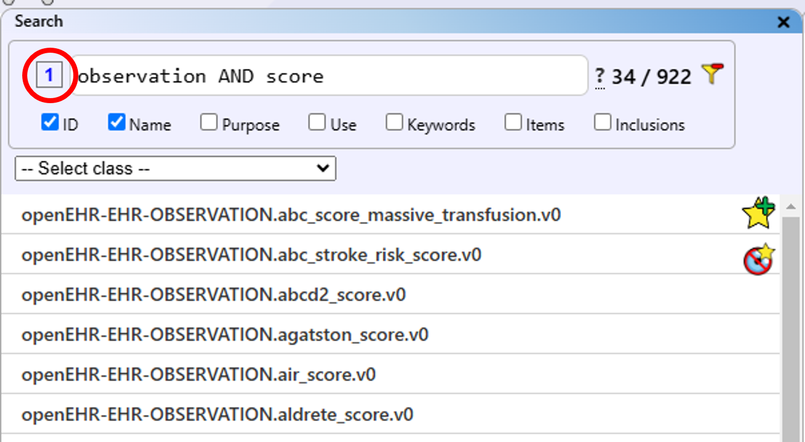
Task: Enable the Keywords search option
Action: coord(394,123)
